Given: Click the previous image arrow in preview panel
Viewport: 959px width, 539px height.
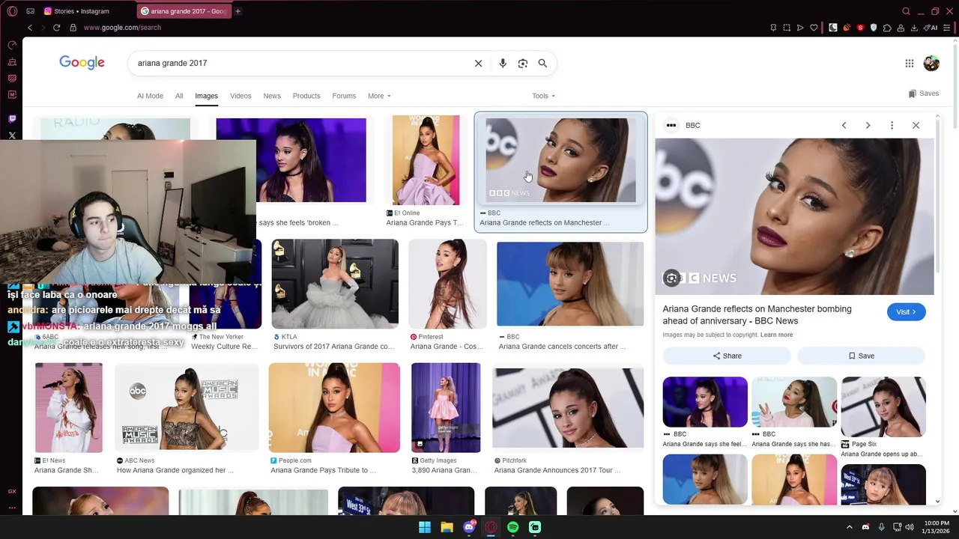Looking at the screenshot, I should pyautogui.click(x=844, y=125).
